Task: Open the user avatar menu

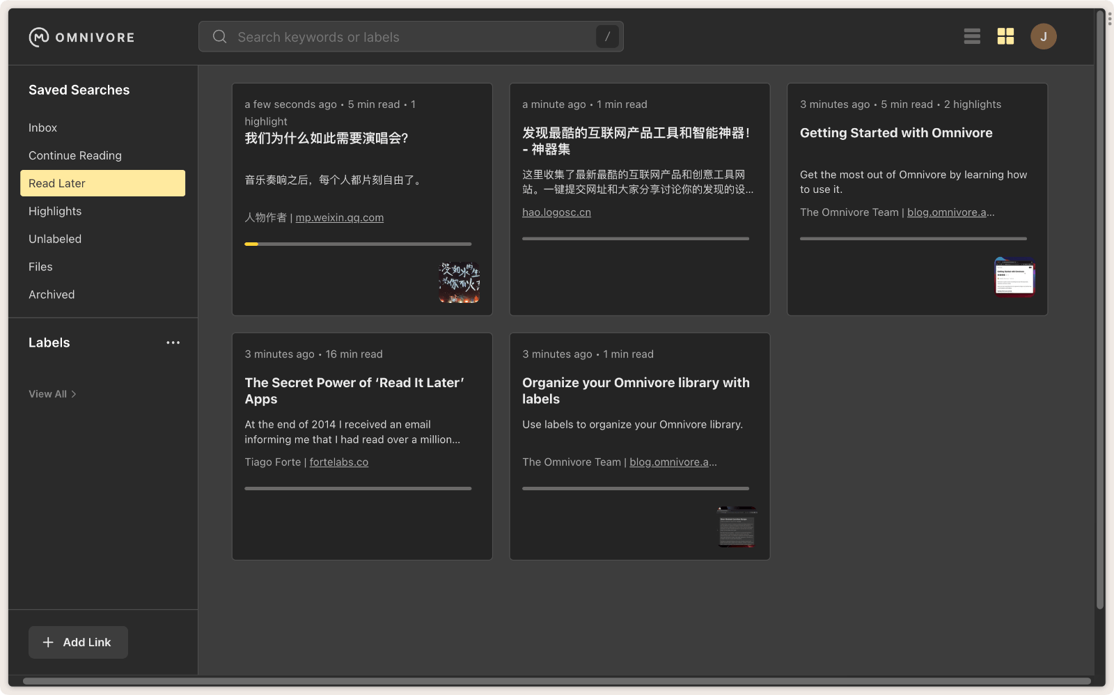Action: 1043,36
